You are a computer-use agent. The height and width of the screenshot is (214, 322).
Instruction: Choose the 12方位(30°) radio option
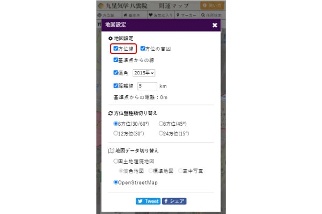(x=115, y=133)
